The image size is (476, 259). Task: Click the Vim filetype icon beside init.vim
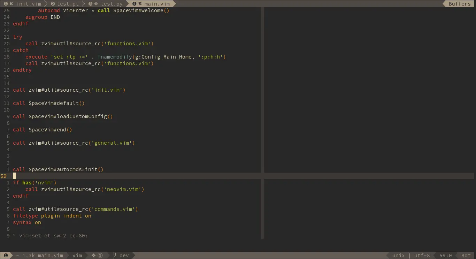(11, 3)
